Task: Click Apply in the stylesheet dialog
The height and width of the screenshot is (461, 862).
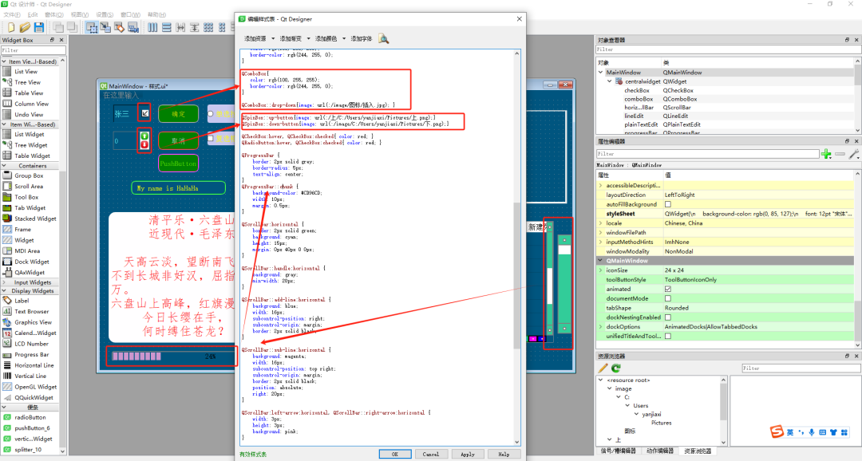Action: (x=467, y=455)
